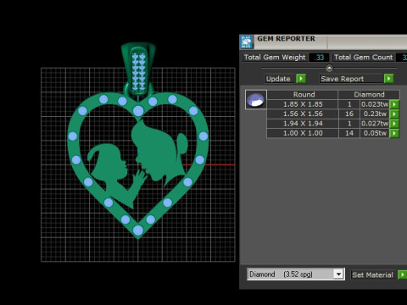Select the pendant bail with small gems
407x305 pixels.
[x=138, y=69]
